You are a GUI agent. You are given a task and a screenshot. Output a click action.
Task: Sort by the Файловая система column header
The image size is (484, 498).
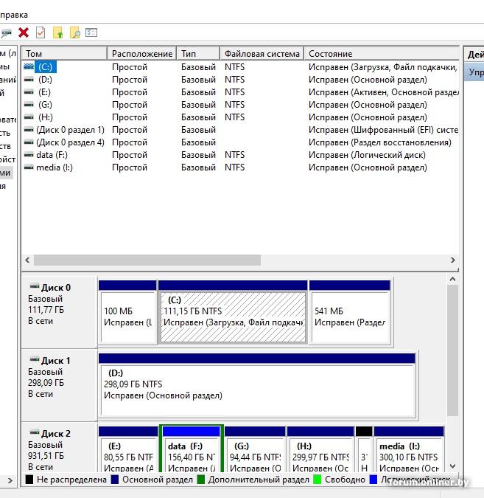[x=262, y=54]
